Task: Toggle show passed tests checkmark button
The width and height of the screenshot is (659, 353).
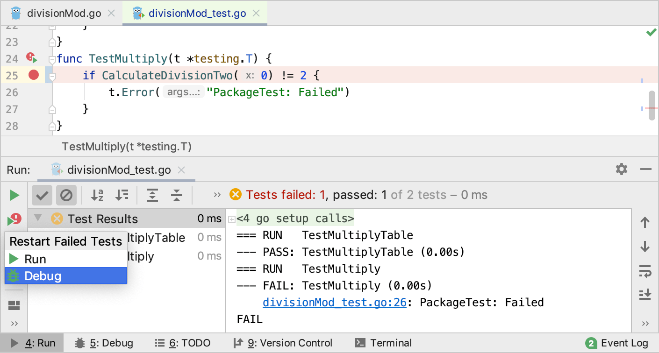Action: pos(42,195)
